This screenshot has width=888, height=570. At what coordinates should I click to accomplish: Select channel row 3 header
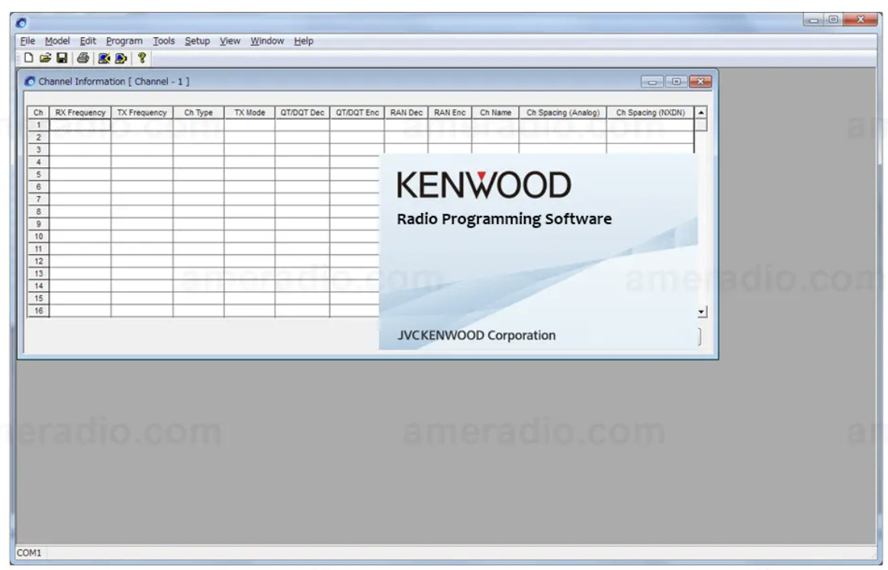[38, 150]
